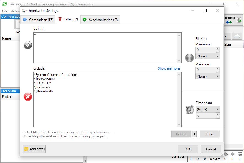This screenshot has width=244, height=163.
Task: Open the File menu in main window
Action: pyautogui.click(x=5, y=11)
